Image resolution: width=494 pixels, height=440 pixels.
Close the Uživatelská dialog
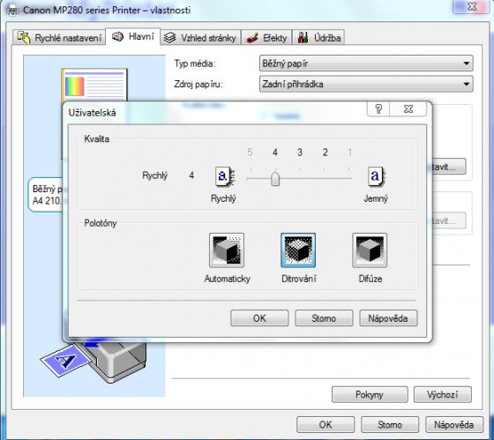[x=408, y=109]
